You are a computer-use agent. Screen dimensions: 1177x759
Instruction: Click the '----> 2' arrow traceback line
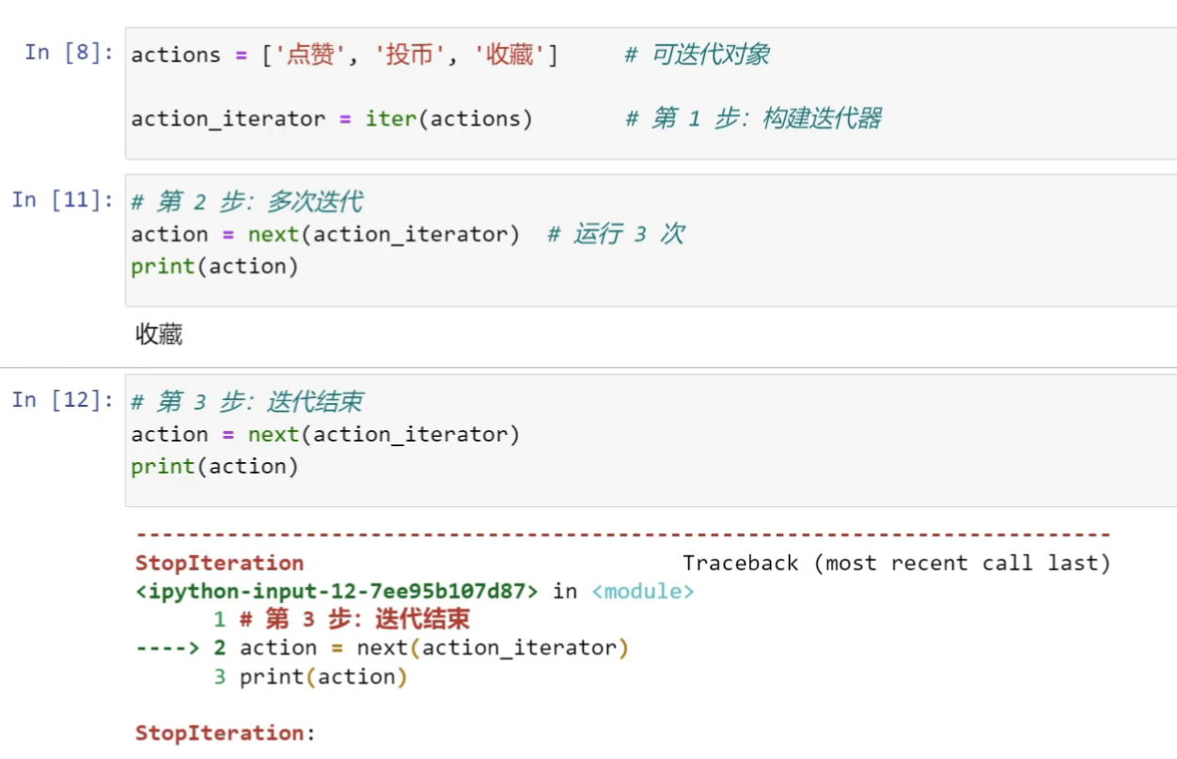180,648
